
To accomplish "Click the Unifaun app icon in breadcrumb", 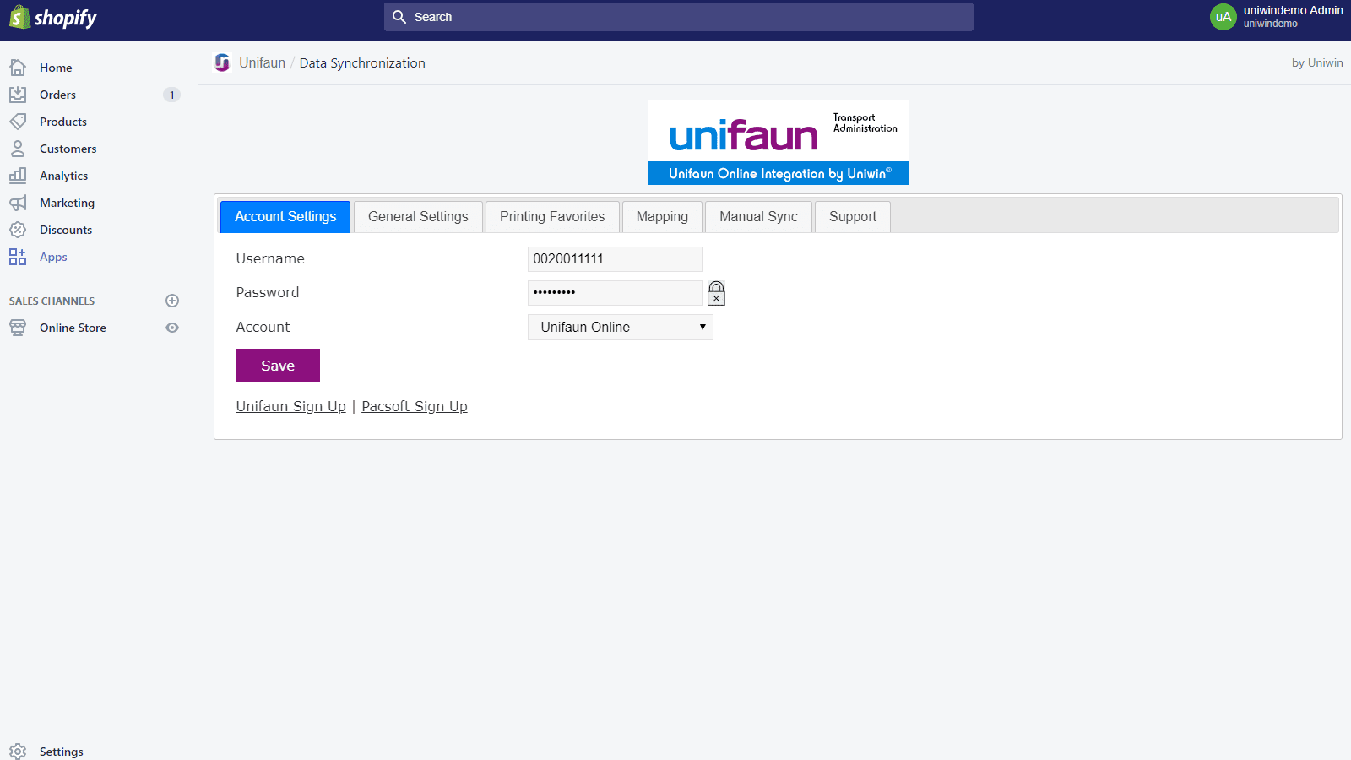I will coord(222,62).
